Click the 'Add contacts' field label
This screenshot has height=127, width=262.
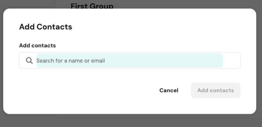click(x=37, y=45)
